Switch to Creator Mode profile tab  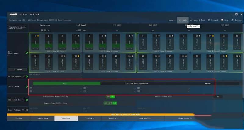click(42, 118)
